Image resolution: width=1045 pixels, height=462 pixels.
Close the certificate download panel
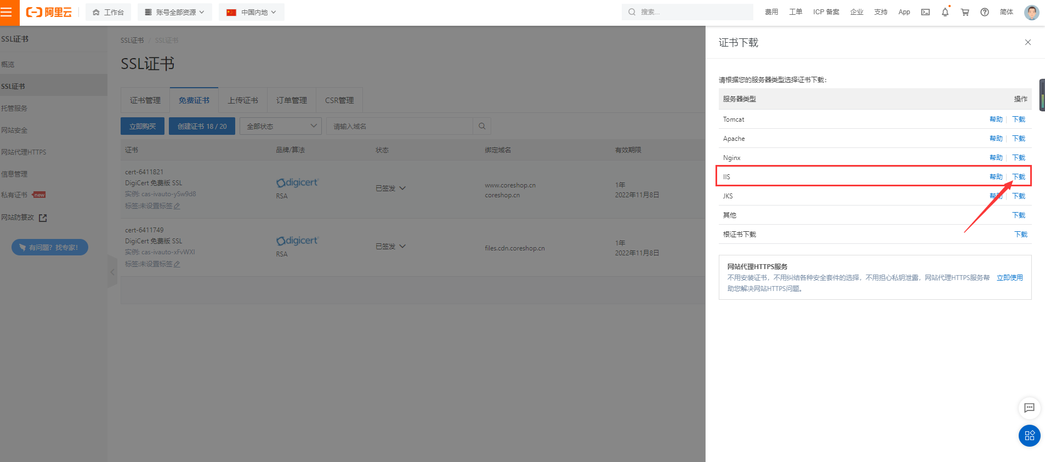[1027, 43]
